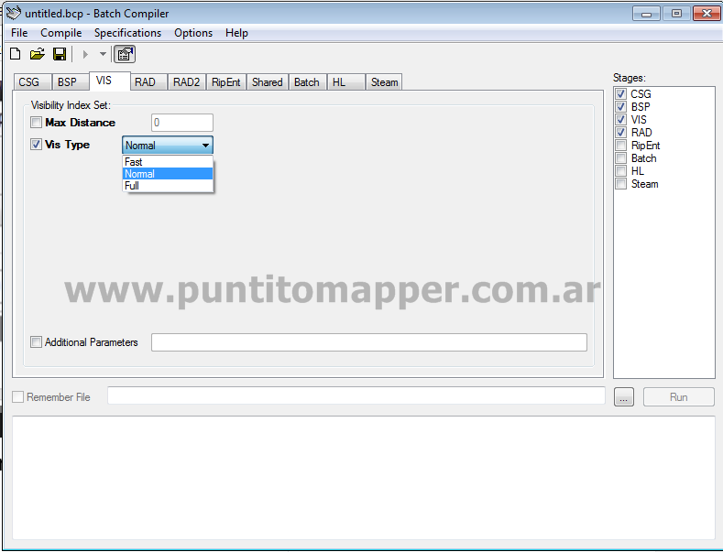This screenshot has width=723, height=552.
Task: Uncheck RAD in the Stages list
Action: 620,133
